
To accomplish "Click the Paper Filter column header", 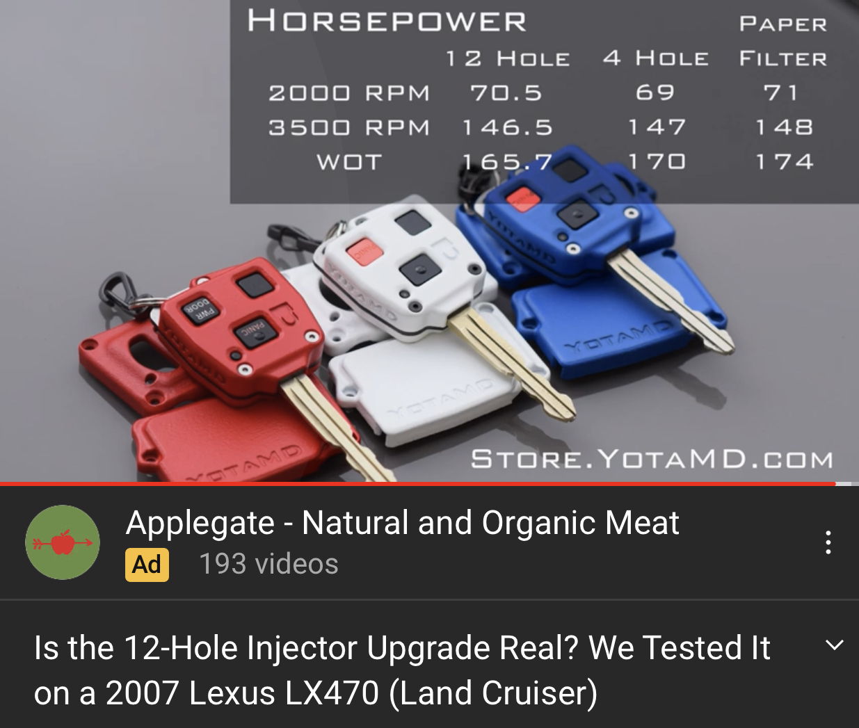I will 783,42.
